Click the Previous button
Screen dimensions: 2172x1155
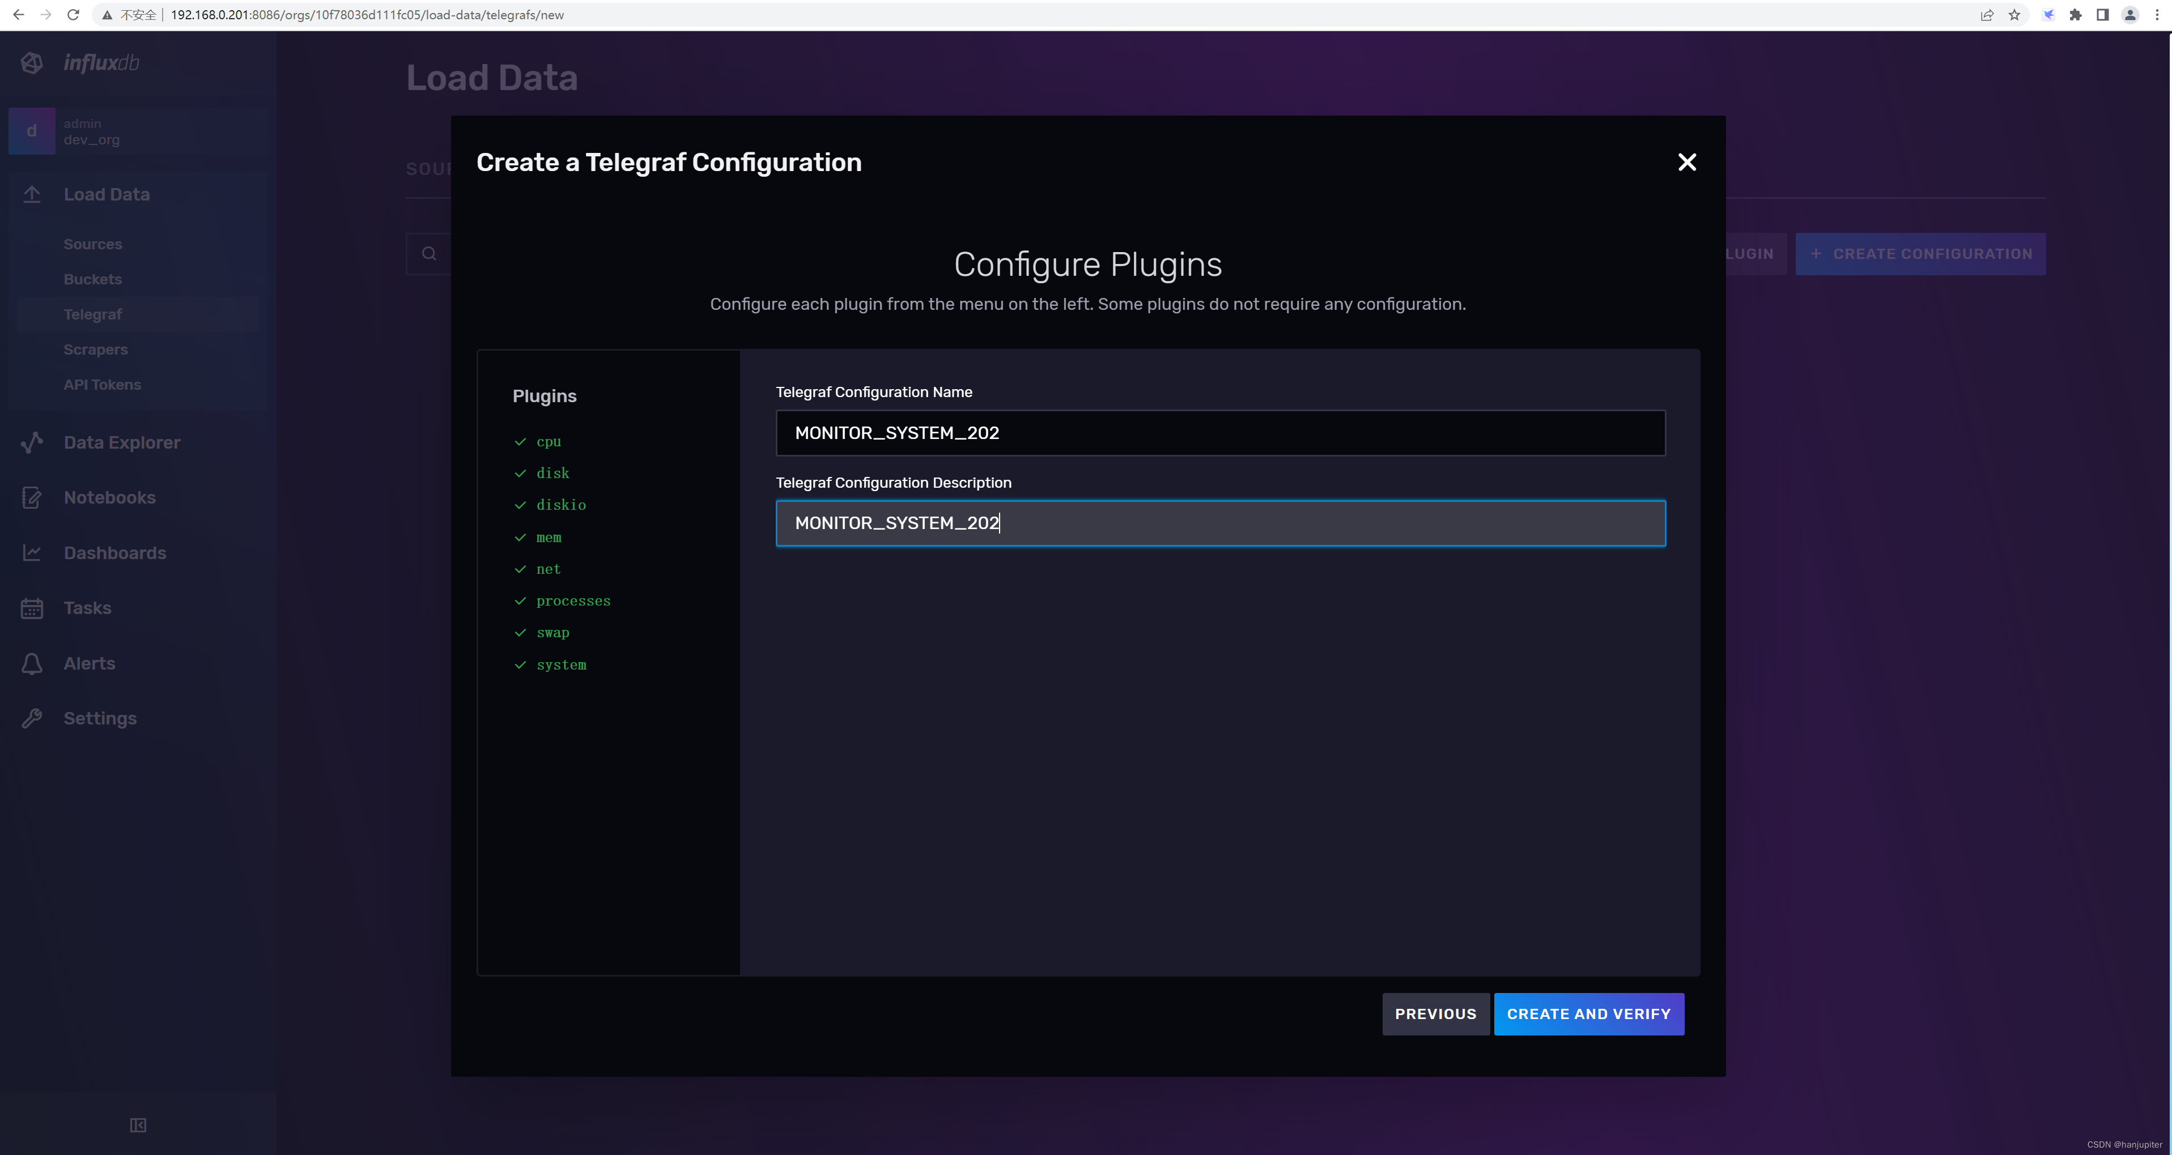click(1435, 1014)
